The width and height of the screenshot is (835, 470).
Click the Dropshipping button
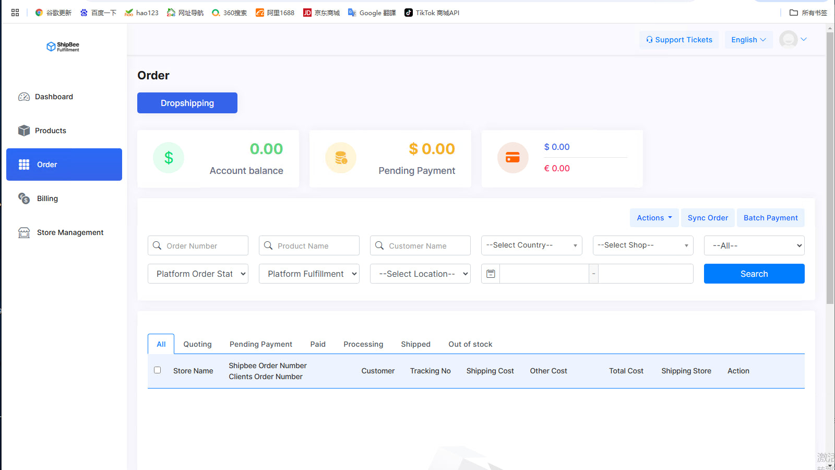click(x=187, y=103)
